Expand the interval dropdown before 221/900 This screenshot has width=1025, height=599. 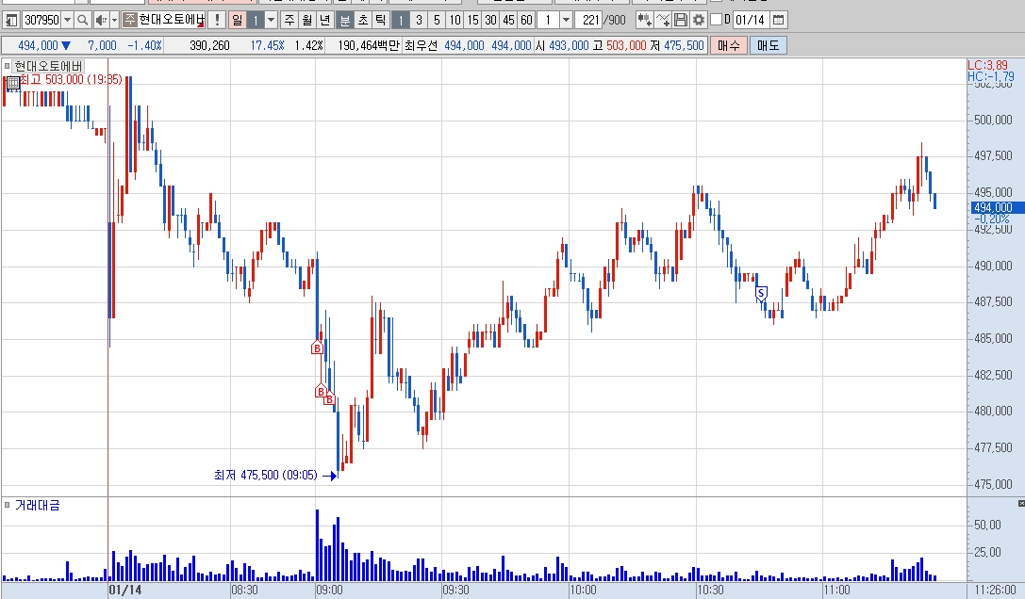(566, 21)
